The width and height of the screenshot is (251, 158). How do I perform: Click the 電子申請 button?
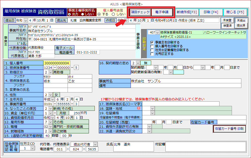[x=162, y=12]
